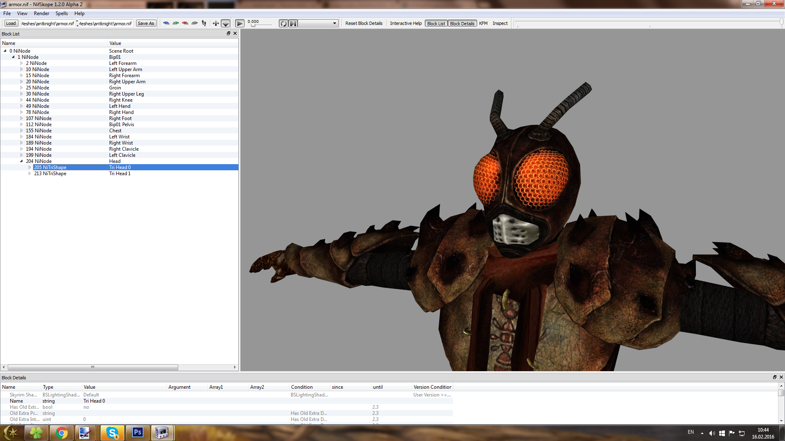Click the animation play button

coord(240,23)
